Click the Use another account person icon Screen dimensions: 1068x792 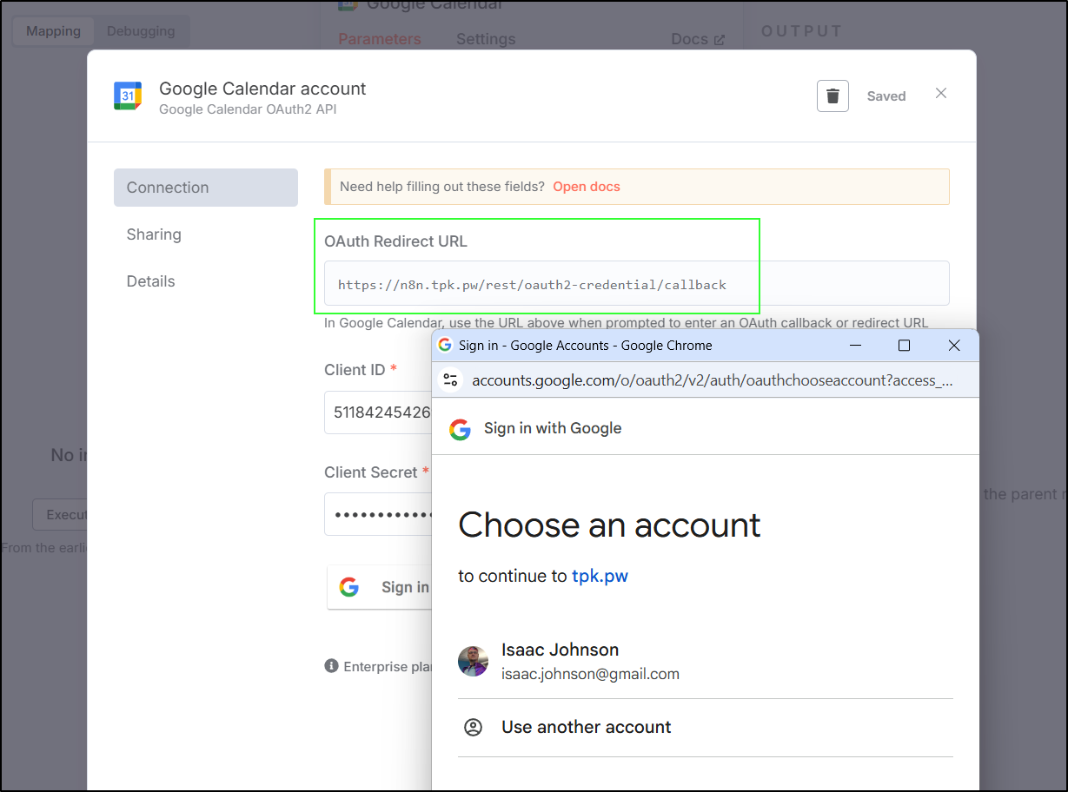pos(474,727)
